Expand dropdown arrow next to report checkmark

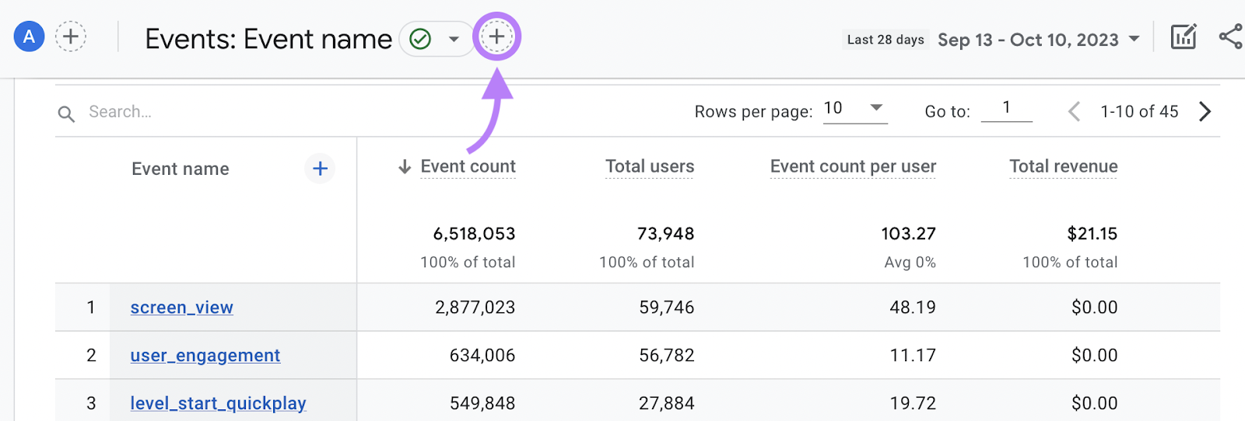click(454, 39)
